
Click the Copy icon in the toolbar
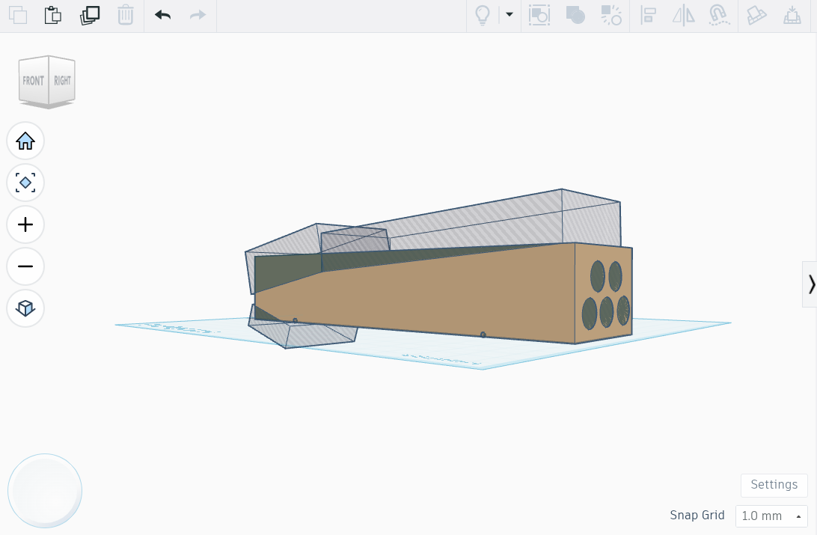(18, 15)
